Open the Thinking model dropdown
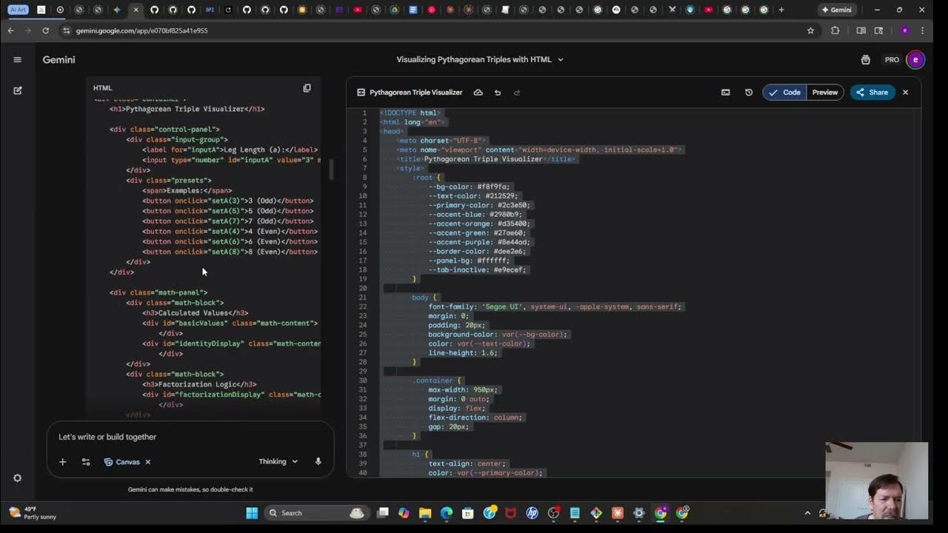Screen dimensions: 948x533 click(x=277, y=461)
